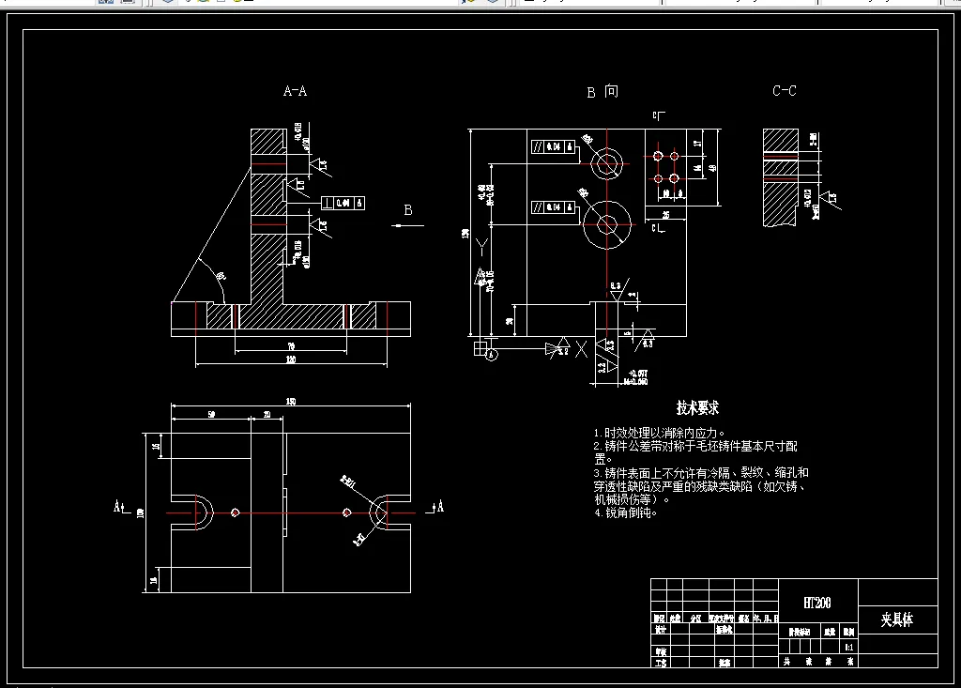The image size is (961, 688).
Task: Click the X axis label in B view
Action: coord(581,349)
